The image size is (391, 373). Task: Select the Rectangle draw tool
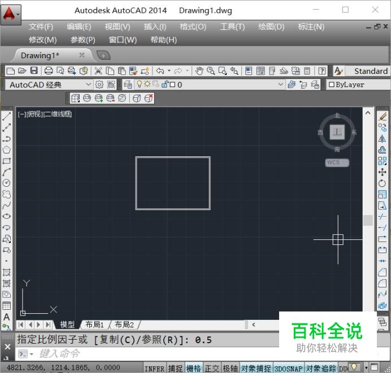(x=6, y=161)
